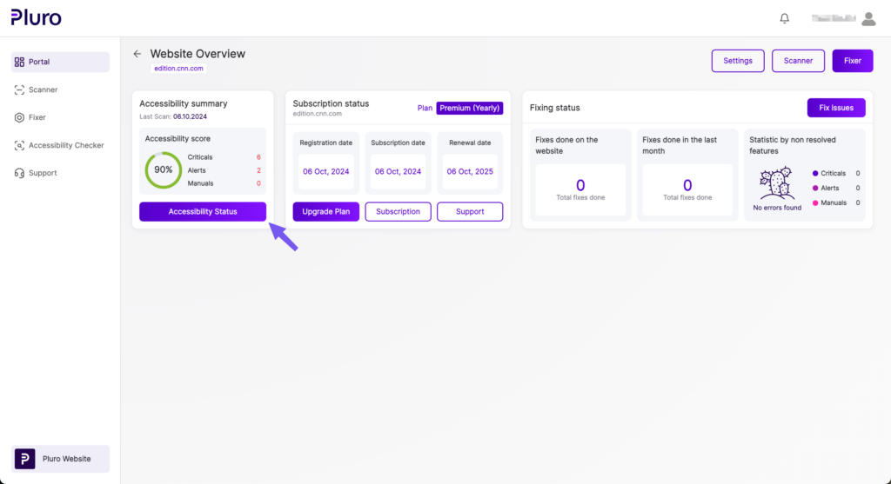This screenshot has height=484, width=891.
Task: Click the Scanner button at top right
Action: 798,61
